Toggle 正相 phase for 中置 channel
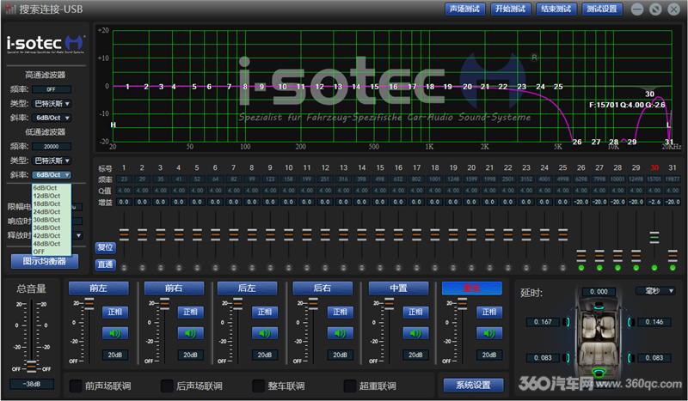Screen dimensions: 688x401 (415, 312)
